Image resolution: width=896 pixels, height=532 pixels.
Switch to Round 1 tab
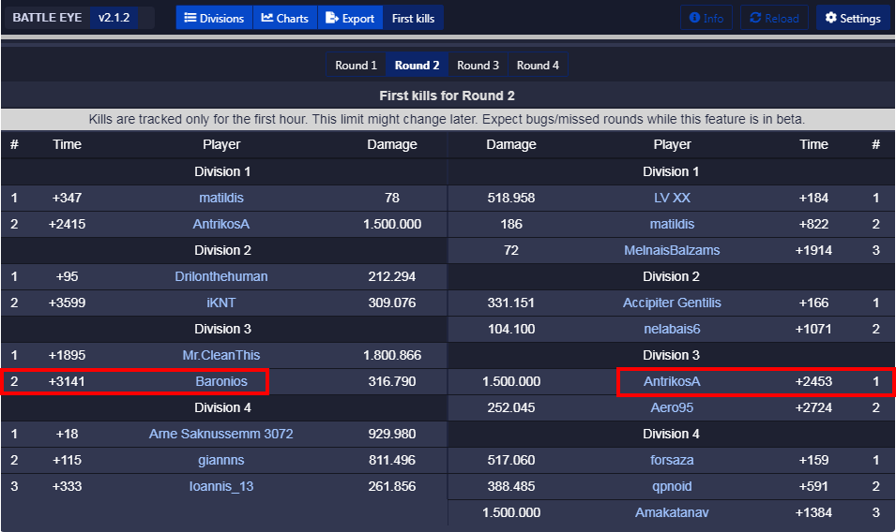(x=356, y=65)
